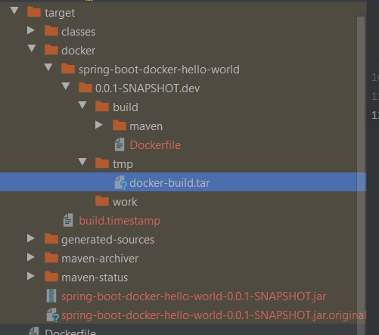This screenshot has width=379, height=335.
Task: Expand the maven-status folder arrow
Action: point(31,276)
